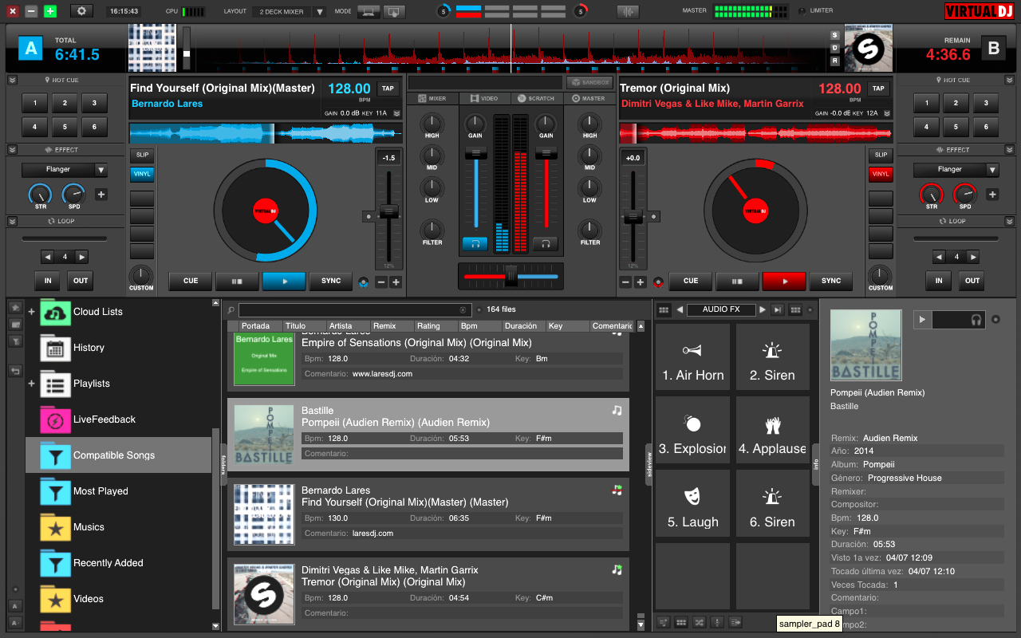Sort by the Bpm column header
Screen dimensions: 1021x638
[x=479, y=326]
